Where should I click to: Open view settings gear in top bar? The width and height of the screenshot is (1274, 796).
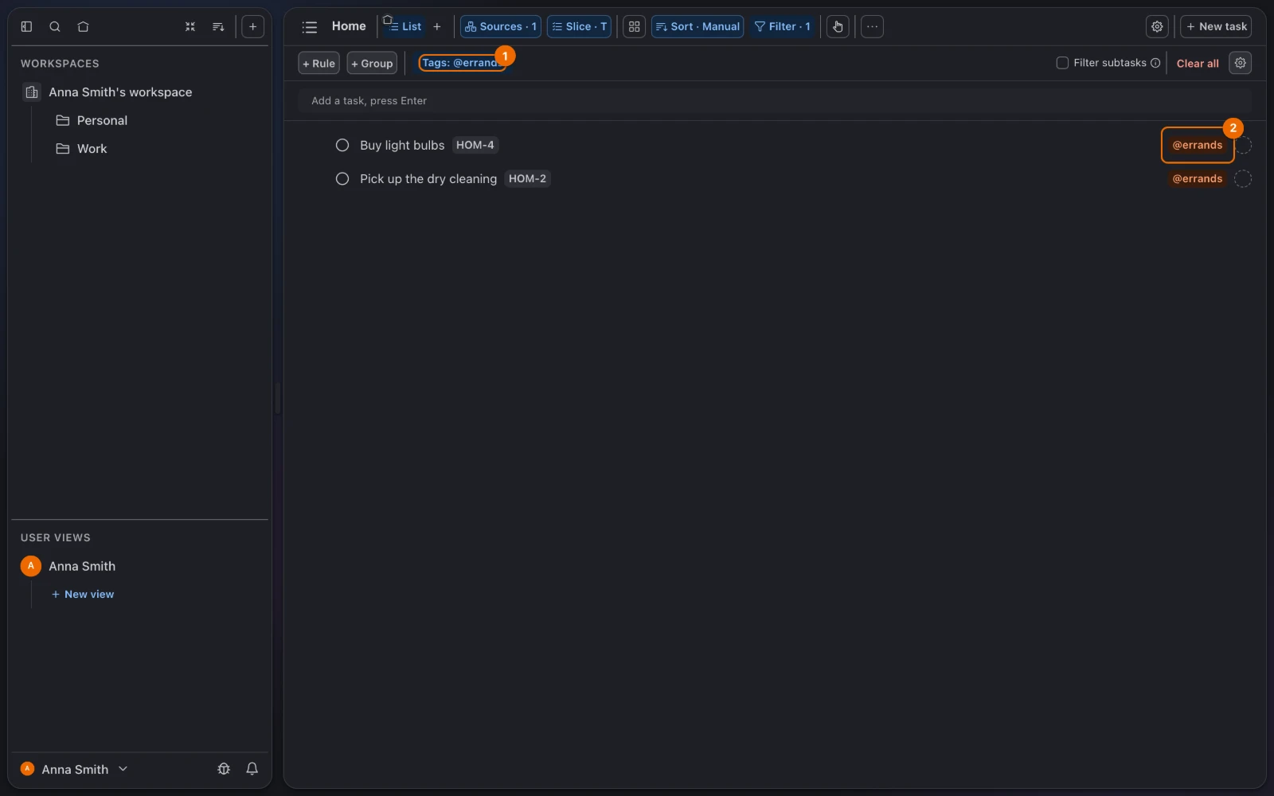[x=1157, y=26]
